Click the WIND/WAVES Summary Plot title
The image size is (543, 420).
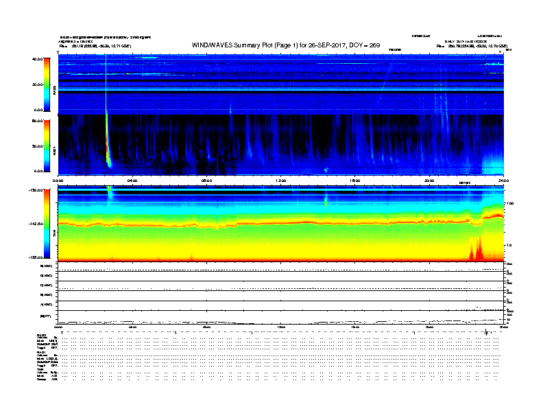(286, 45)
